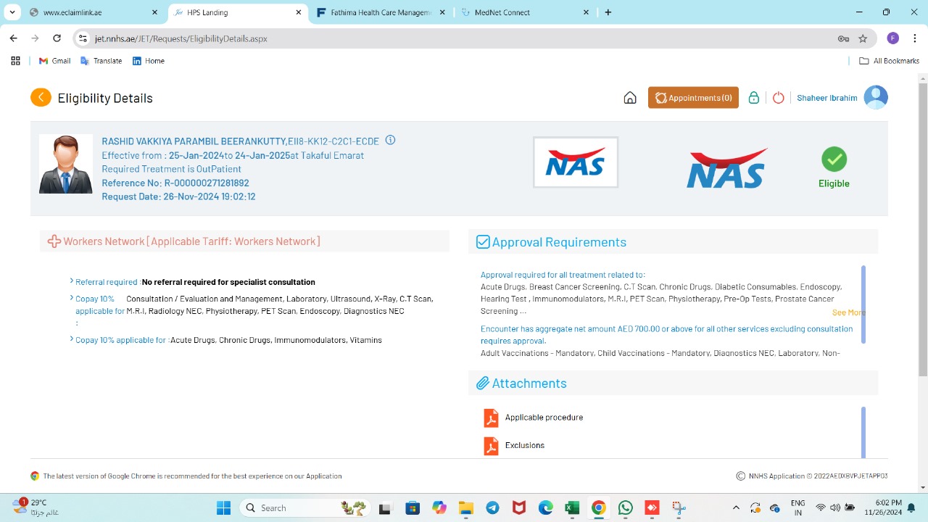
Task: Open the Snipping Tool from the taskbar
Action: pos(679,507)
